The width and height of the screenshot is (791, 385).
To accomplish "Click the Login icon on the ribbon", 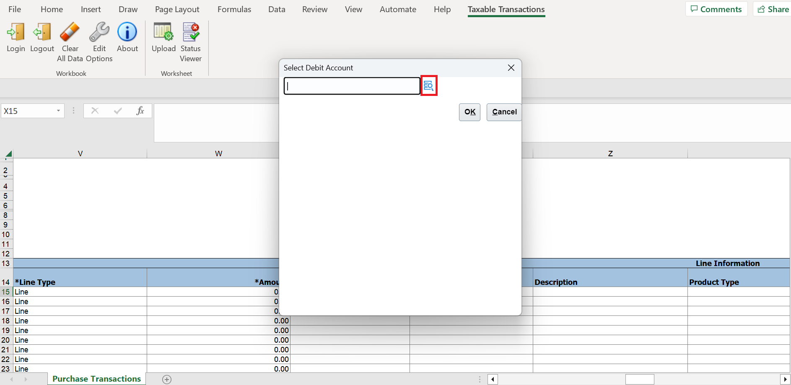I will coord(16,39).
